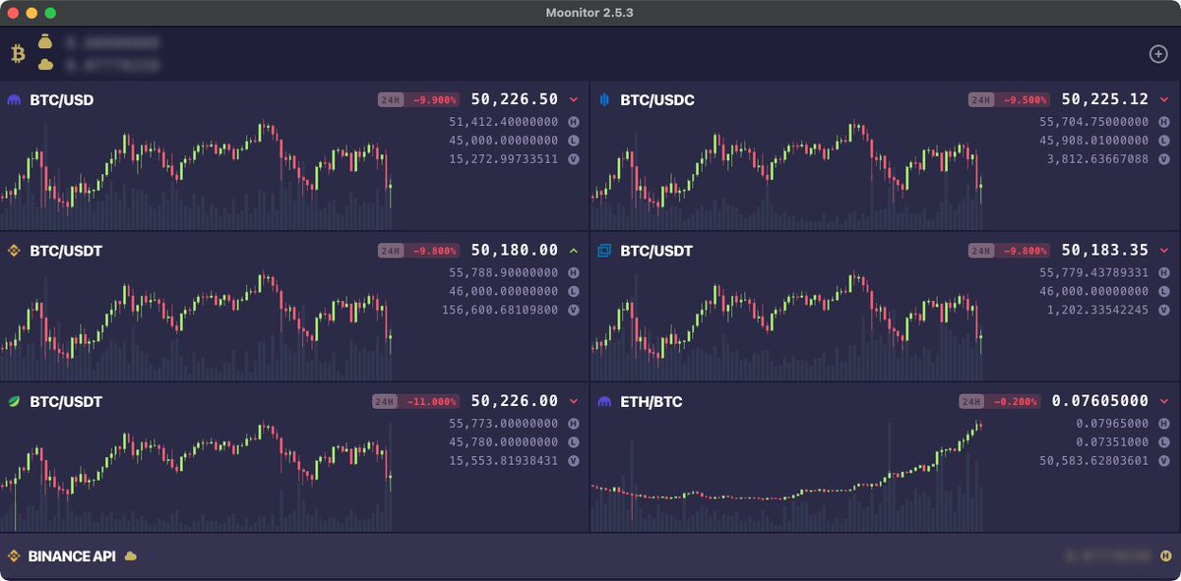This screenshot has height=581, width=1181.
Task: Click the Binance logo in the BINANCE API bar
Action: pyautogui.click(x=14, y=556)
